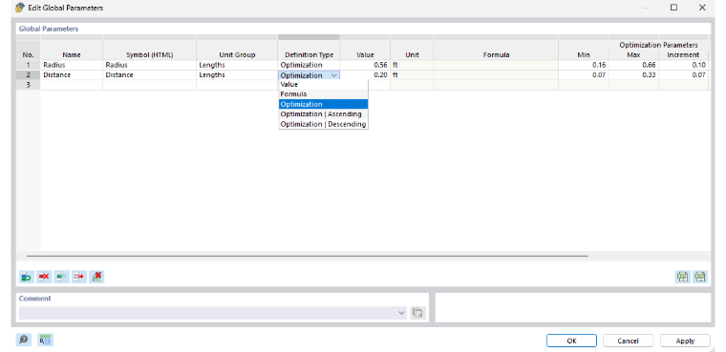
Task: Click Radius row's Optimization definition type cell
Action: click(309, 65)
